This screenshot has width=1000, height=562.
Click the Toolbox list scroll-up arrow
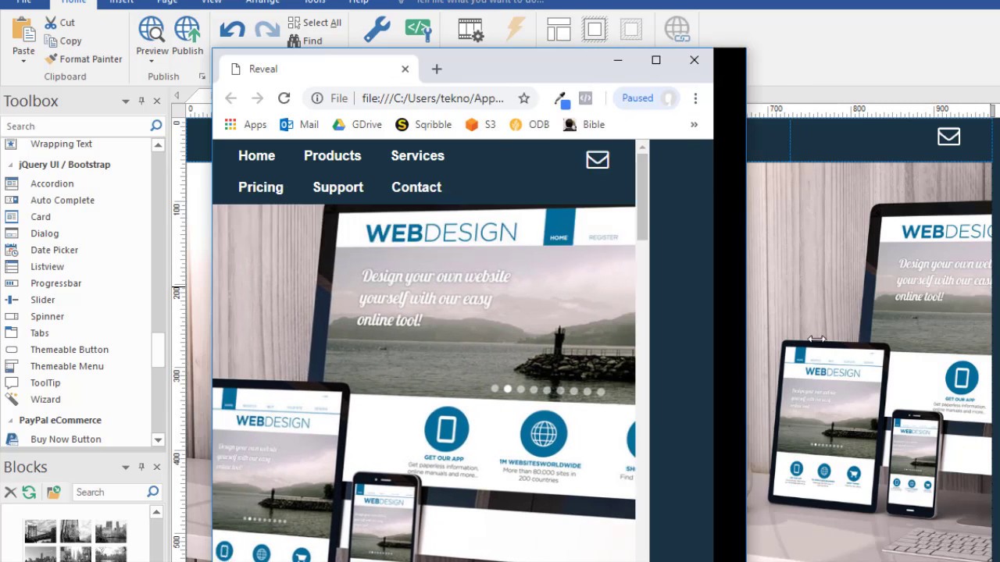click(158, 145)
